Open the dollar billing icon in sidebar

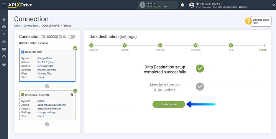pos(4,34)
